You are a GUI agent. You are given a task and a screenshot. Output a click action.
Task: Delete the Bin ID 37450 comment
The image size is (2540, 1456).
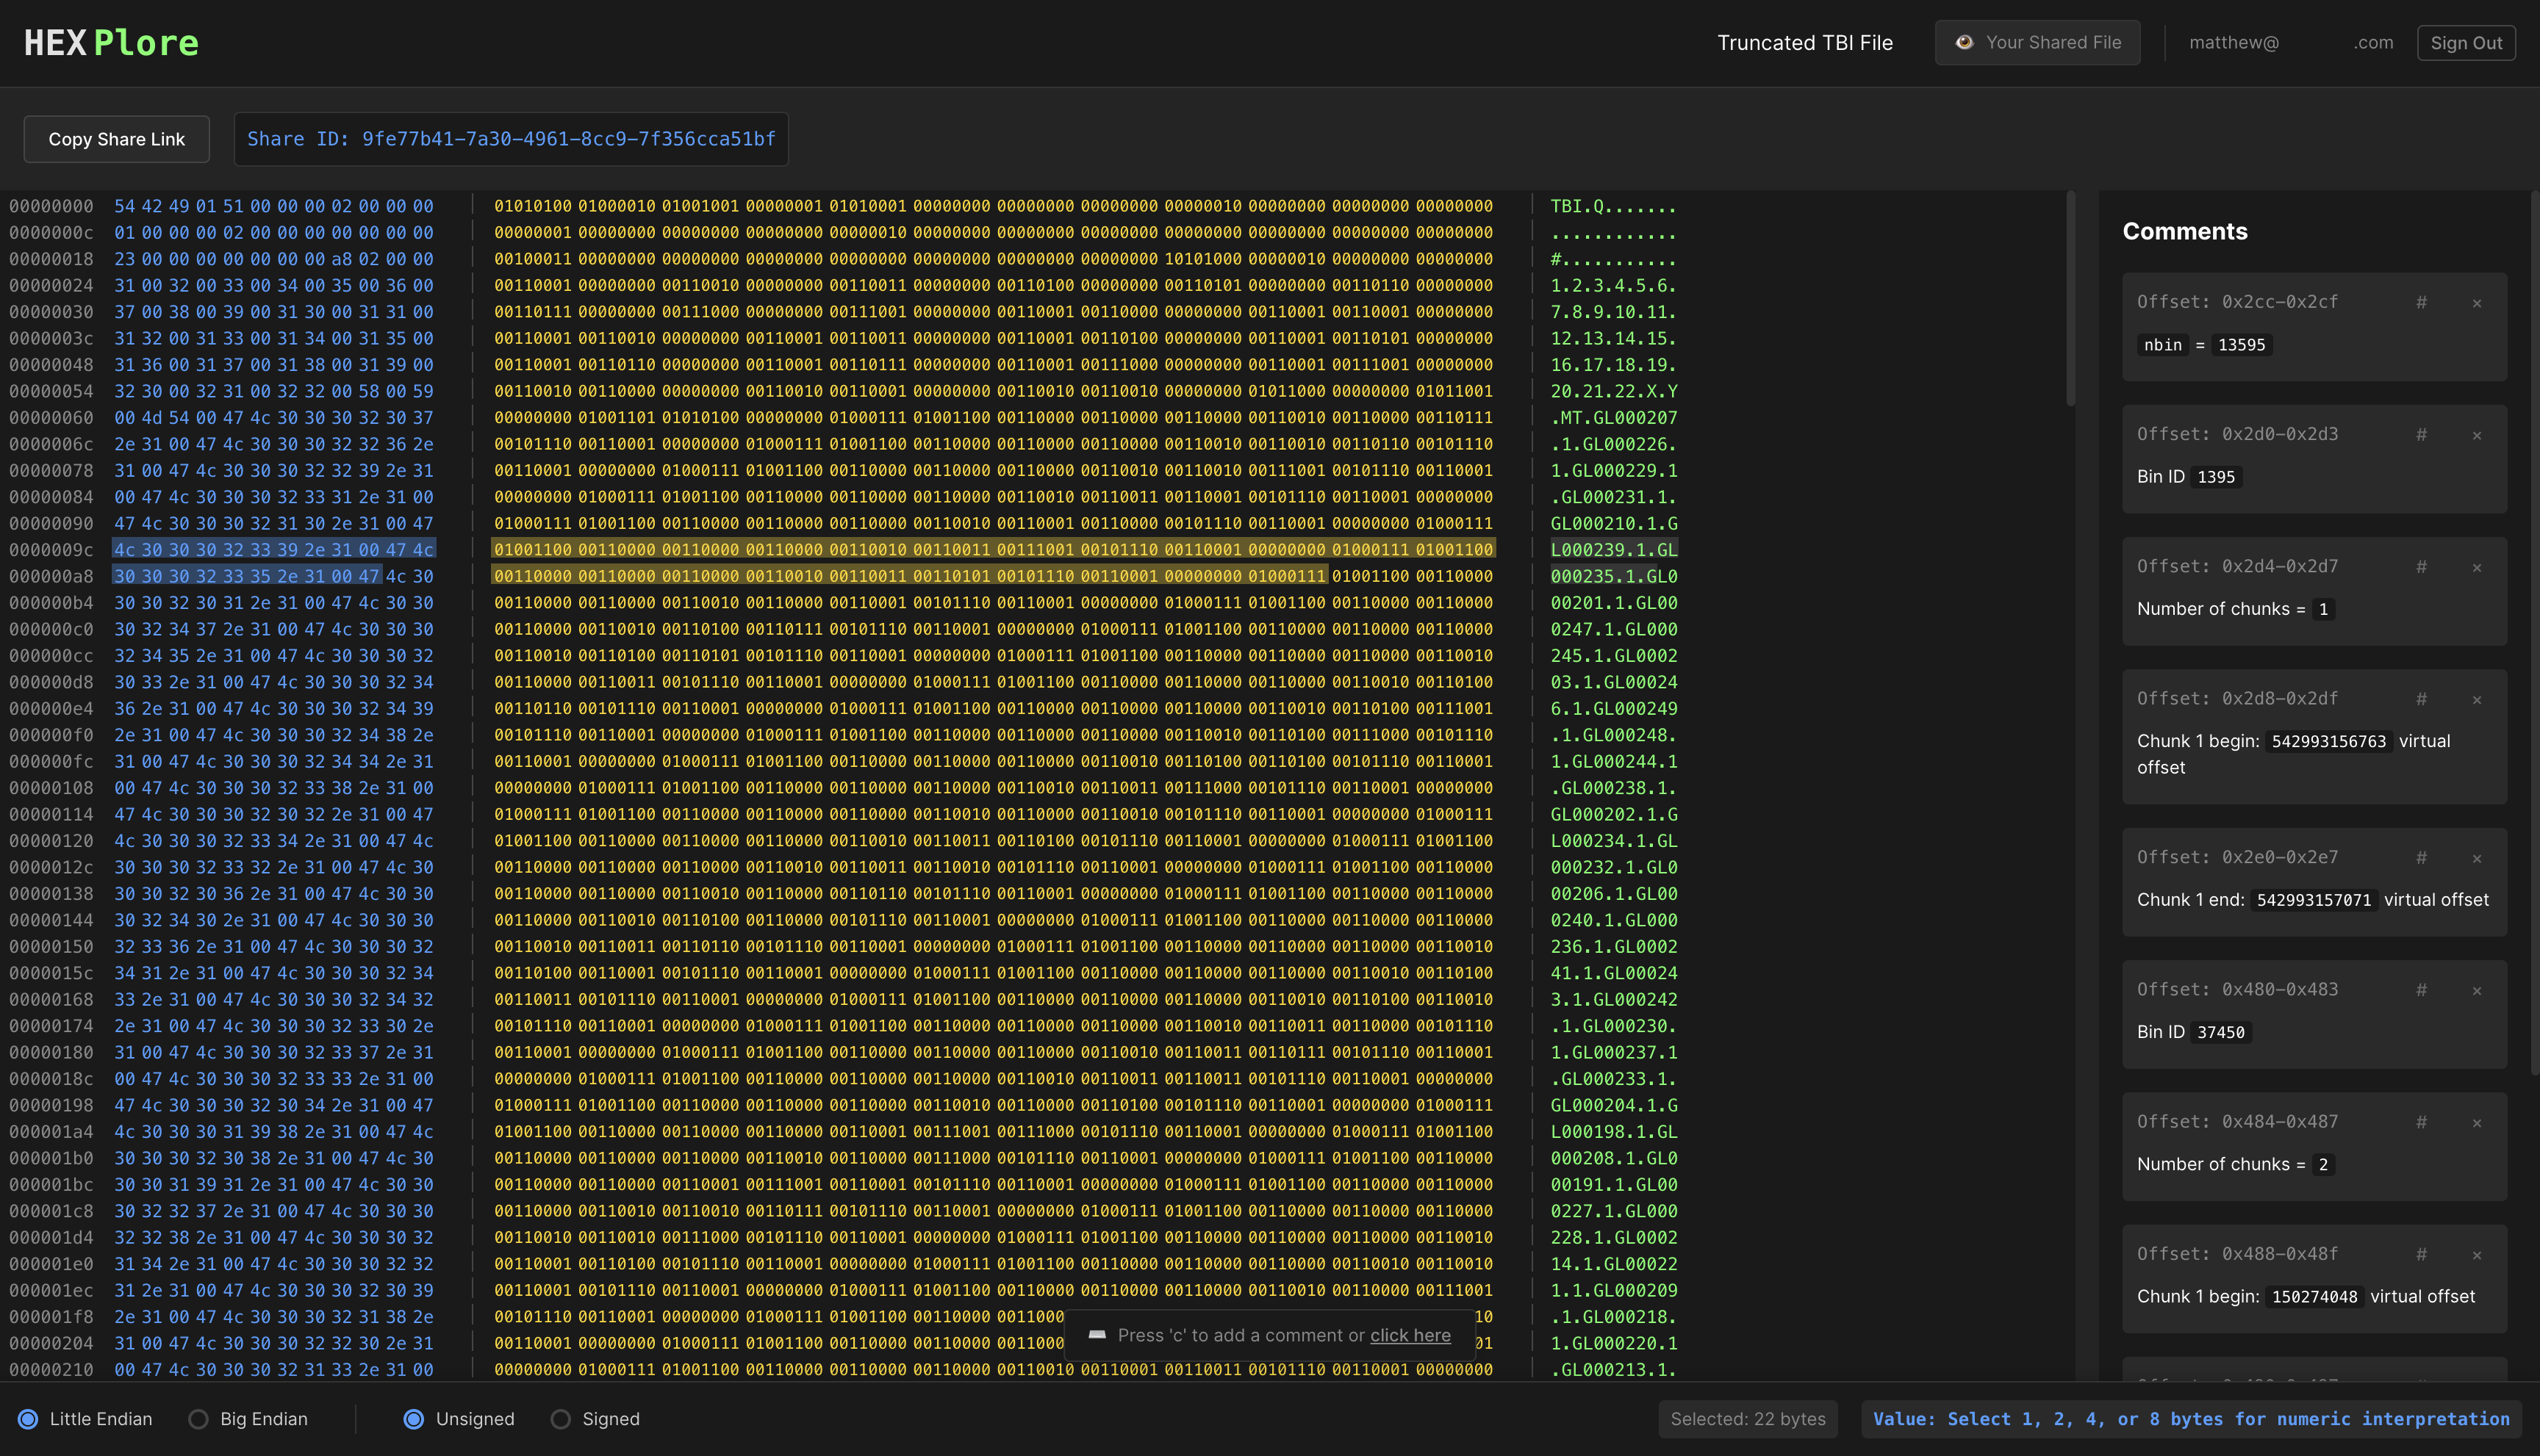(2477, 990)
